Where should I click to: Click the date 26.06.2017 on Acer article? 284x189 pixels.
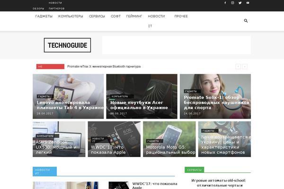[x=119, y=113]
